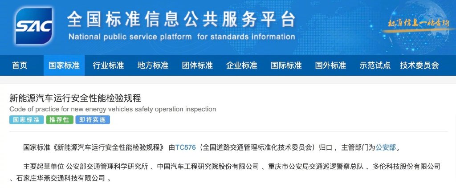Click the green 推荐性 tag badge
Viewport: 456px width, 188px height.
point(60,119)
